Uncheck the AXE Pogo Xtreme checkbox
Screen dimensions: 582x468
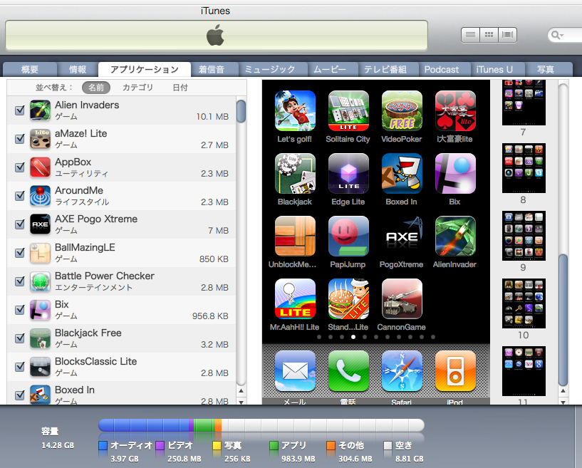[20, 224]
